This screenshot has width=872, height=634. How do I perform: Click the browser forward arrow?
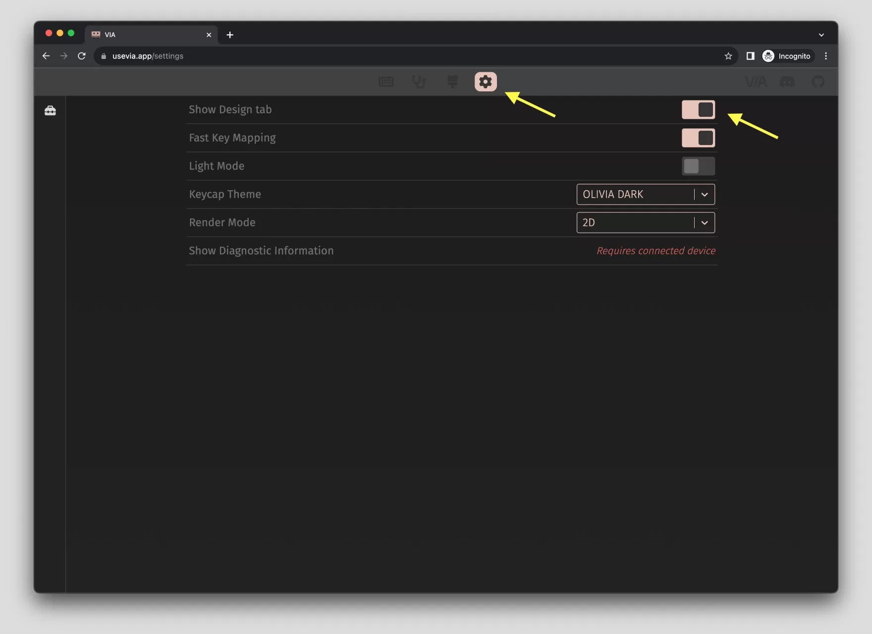[x=64, y=56]
